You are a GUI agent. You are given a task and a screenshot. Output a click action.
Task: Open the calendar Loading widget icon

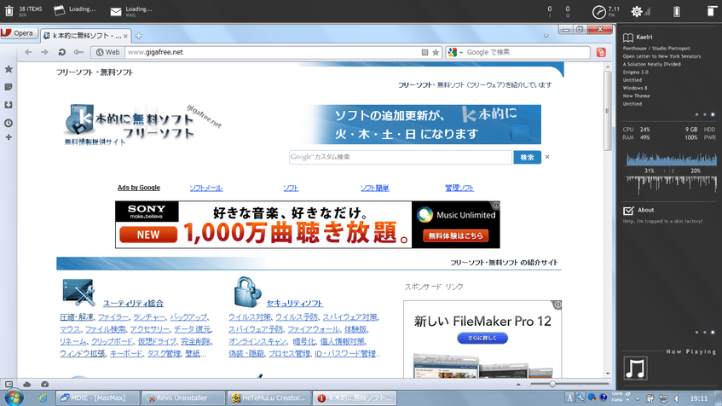(59, 10)
